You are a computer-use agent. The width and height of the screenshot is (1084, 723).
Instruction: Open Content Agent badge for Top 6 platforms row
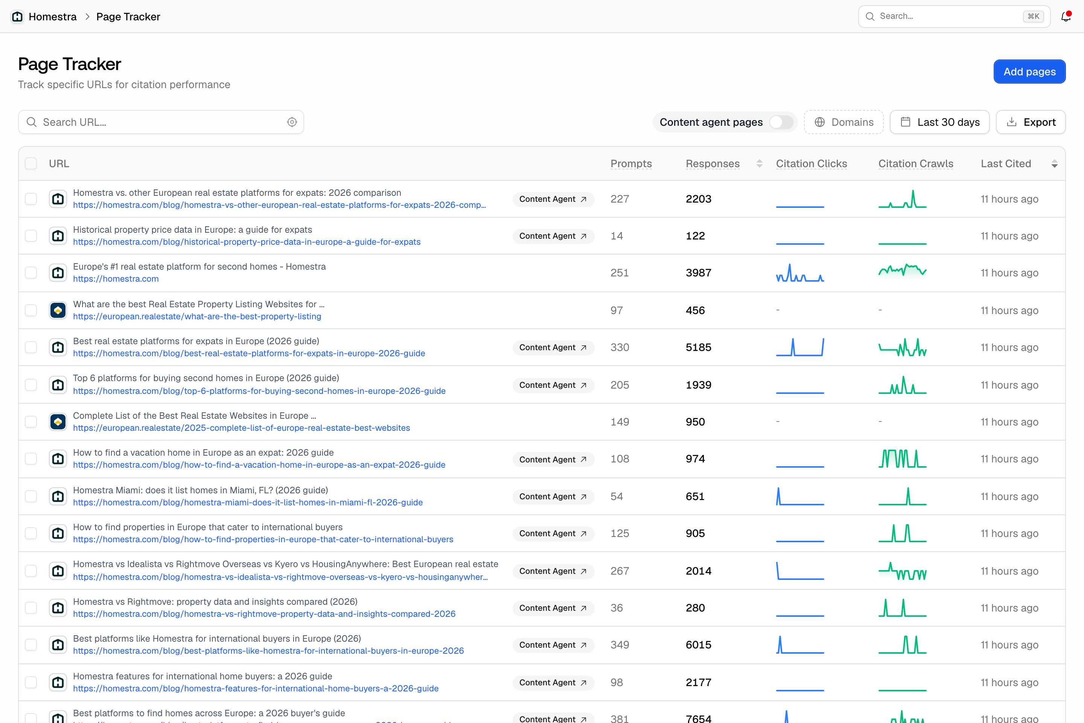[553, 385]
